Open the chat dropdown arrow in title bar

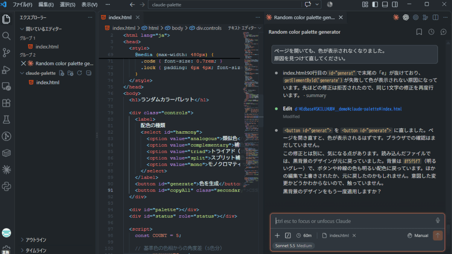tap(318, 5)
